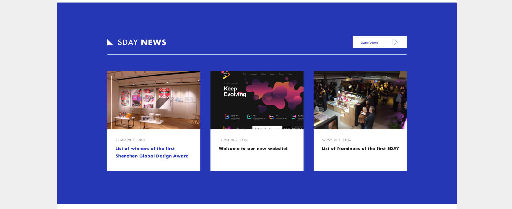The width and height of the screenshot is (512, 209).
Task: Open the Shenzhen Global Design Award winners article
Action: [x=152, y=152]
